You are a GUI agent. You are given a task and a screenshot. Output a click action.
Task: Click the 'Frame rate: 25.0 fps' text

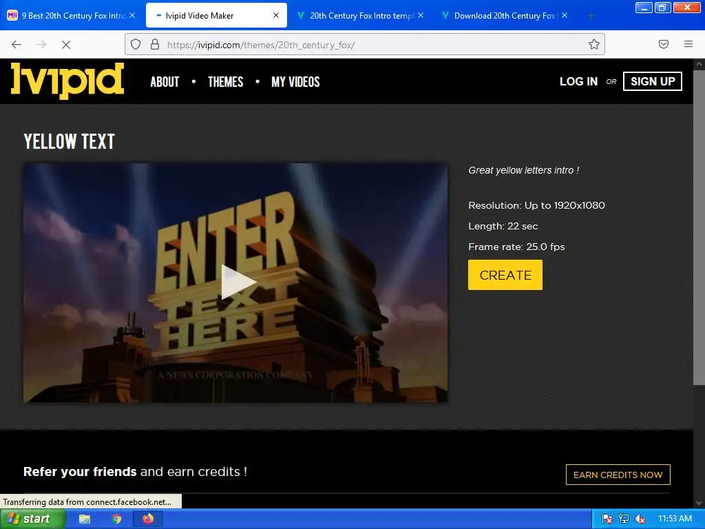[x=516, y=247]
